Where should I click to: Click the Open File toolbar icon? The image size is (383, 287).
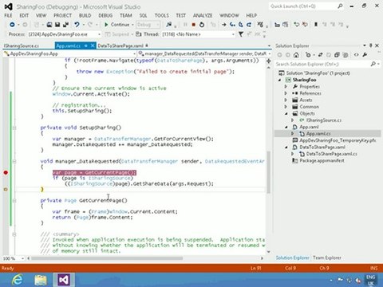coord(49,25)
